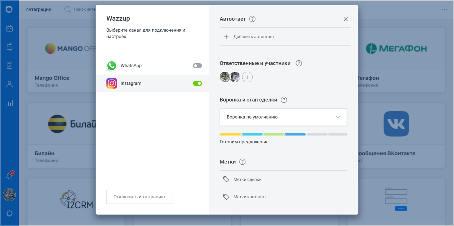This screenshot has width=454, height=226.
Task: Open Билайн telephony integration card
Action: [x=62, y=135]
